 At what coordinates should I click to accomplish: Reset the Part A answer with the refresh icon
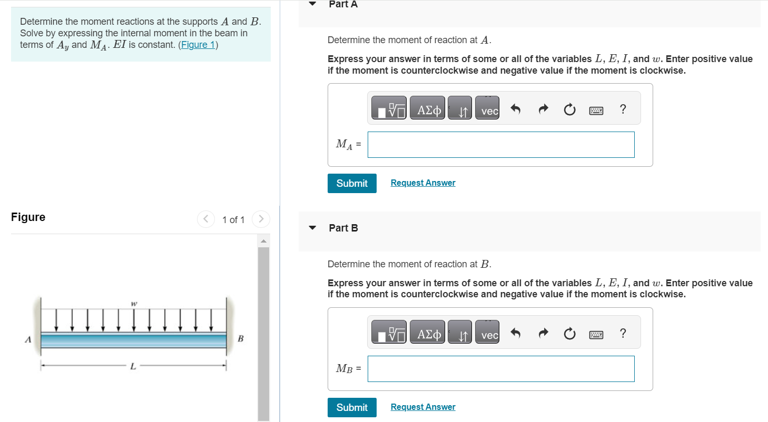coord(569,108)
